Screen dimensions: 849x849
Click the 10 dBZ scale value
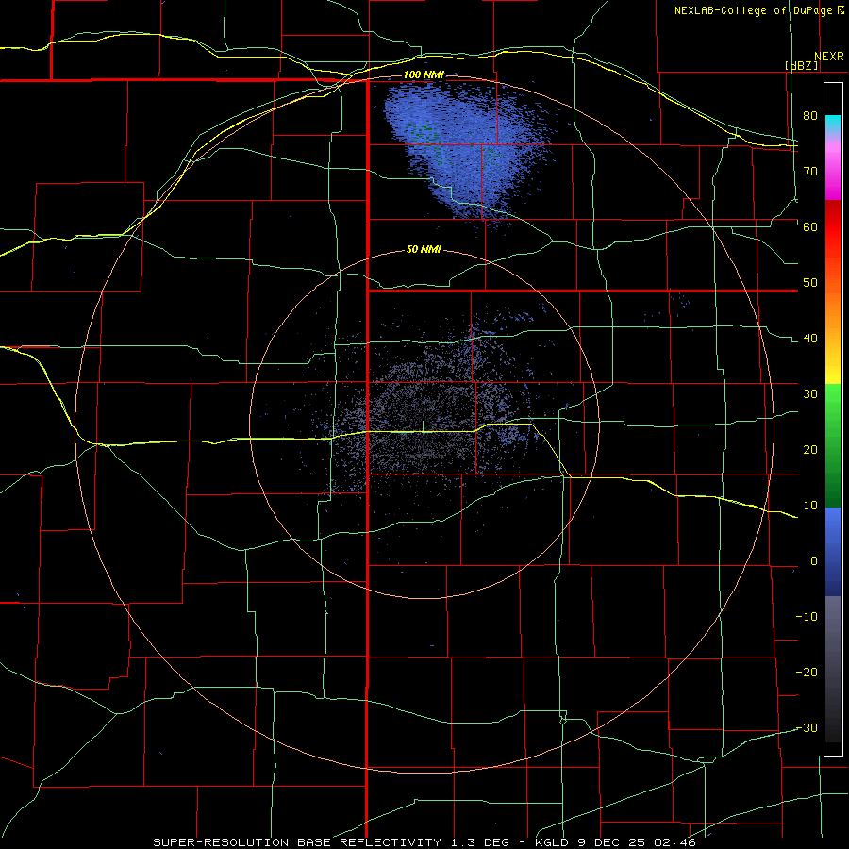click(x=810, y=506)
